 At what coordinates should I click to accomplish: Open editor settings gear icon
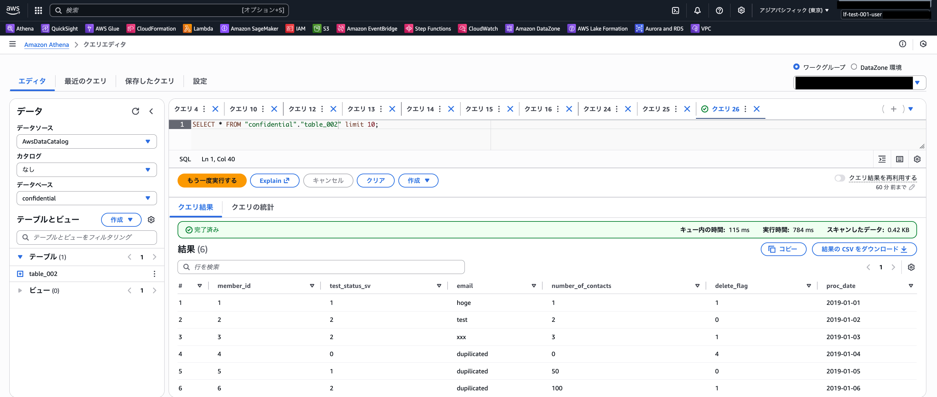click(x=917, y=159)
